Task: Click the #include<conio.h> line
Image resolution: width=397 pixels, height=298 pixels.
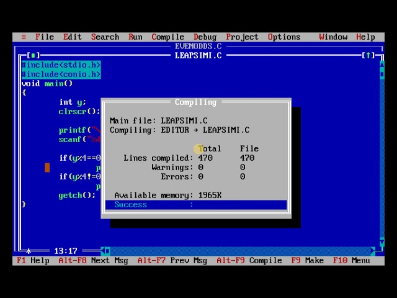Action: pyautogui.click(x=61, y=74)
